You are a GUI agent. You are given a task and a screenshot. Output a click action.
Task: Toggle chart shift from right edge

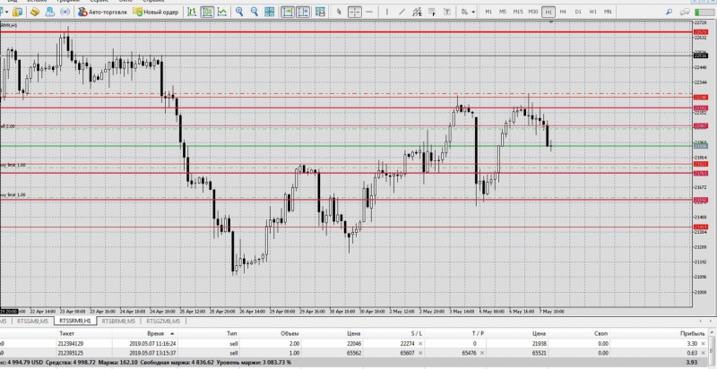point(305,13)
